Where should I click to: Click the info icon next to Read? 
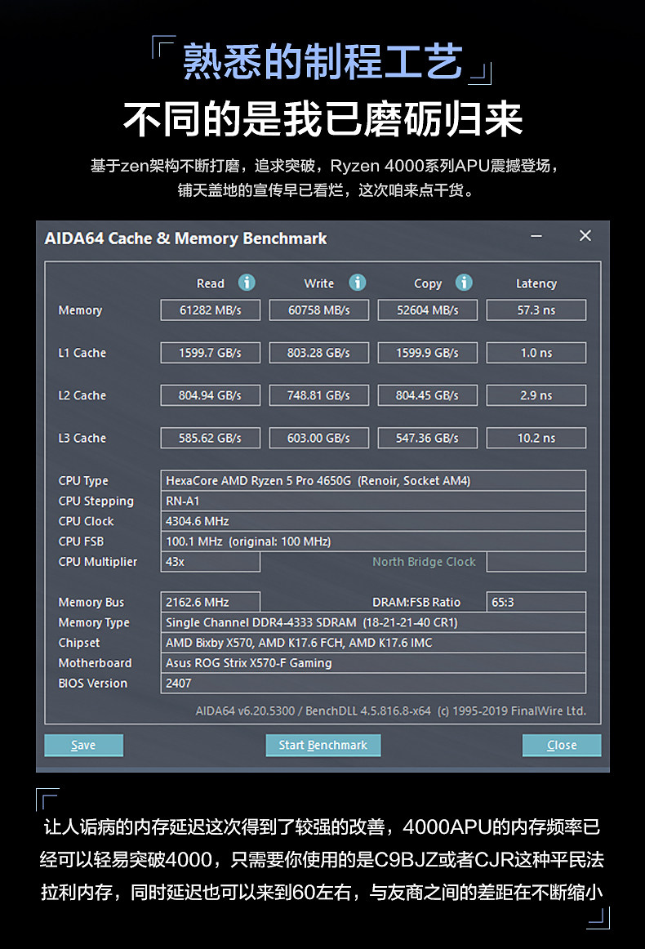click(x=247, y=283)
